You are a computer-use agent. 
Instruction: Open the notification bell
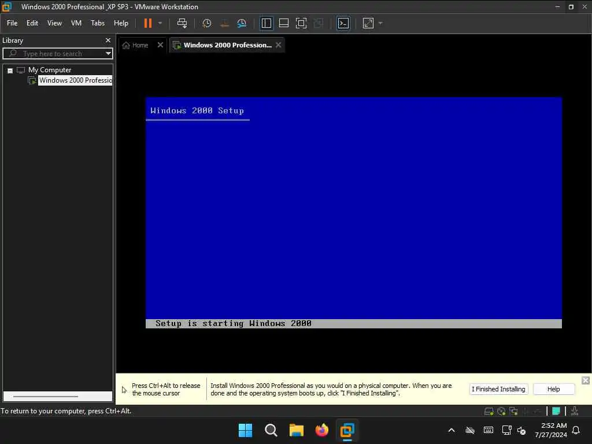click(576, 430)
